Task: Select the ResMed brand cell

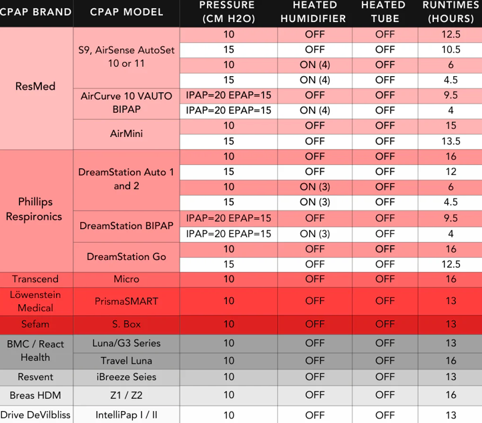Action: (x=35, y=87)
